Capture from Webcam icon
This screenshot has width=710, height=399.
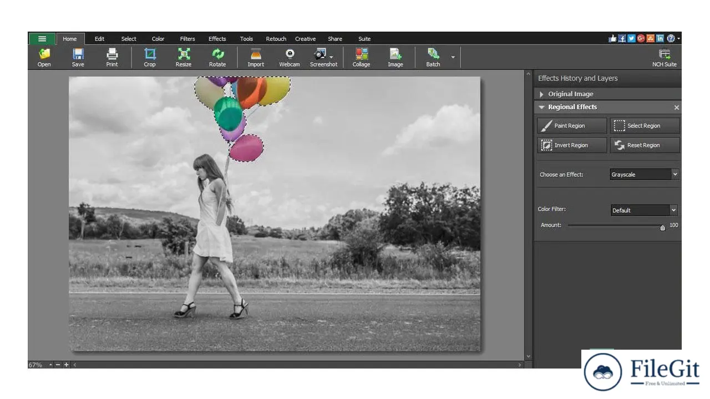tap(290, 57)
